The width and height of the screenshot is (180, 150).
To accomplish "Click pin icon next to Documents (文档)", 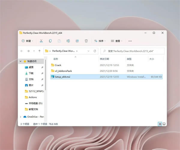I will (42, 79).
